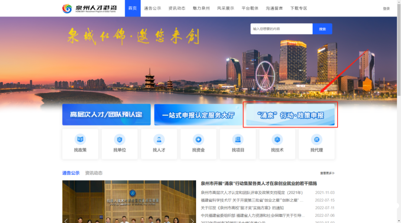Open the 高层次人才/团队预认定 banner
401x223 pixels.
click(x=107, y=114)
